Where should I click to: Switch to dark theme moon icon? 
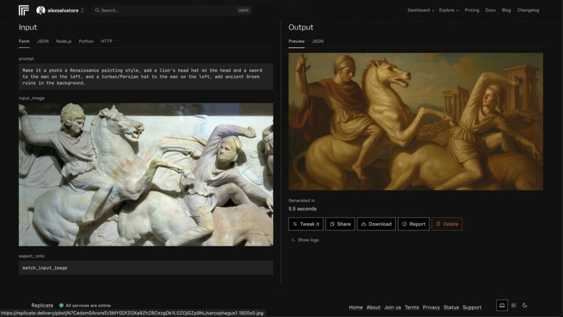click(x=525, y=305)
